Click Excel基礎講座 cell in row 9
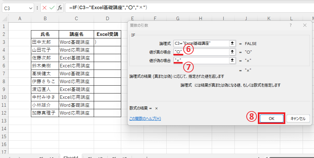The width and height of the screenshot is (314, 158). [x=76, y=89]
